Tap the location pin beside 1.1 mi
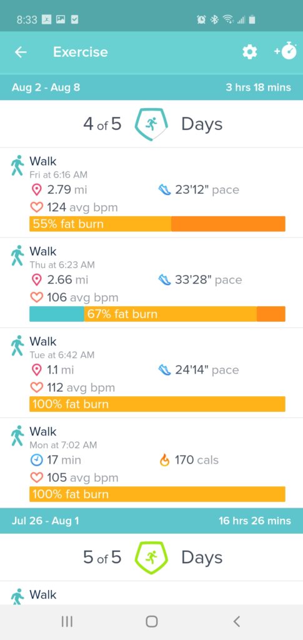The width and height of the screenshot is (303, 640). click(37, 370)
